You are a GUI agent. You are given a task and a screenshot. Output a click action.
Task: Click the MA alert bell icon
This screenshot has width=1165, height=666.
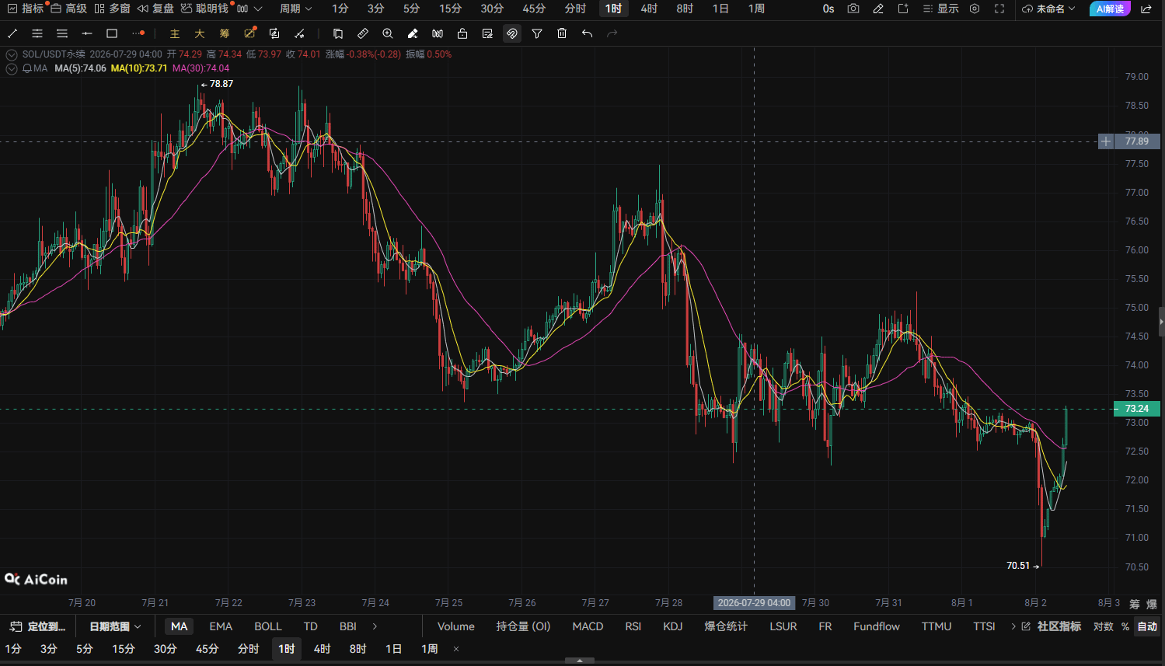click(x=27, y=68)
